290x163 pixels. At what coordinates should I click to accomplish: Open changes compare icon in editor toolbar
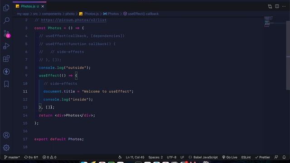tap(270, 6)
